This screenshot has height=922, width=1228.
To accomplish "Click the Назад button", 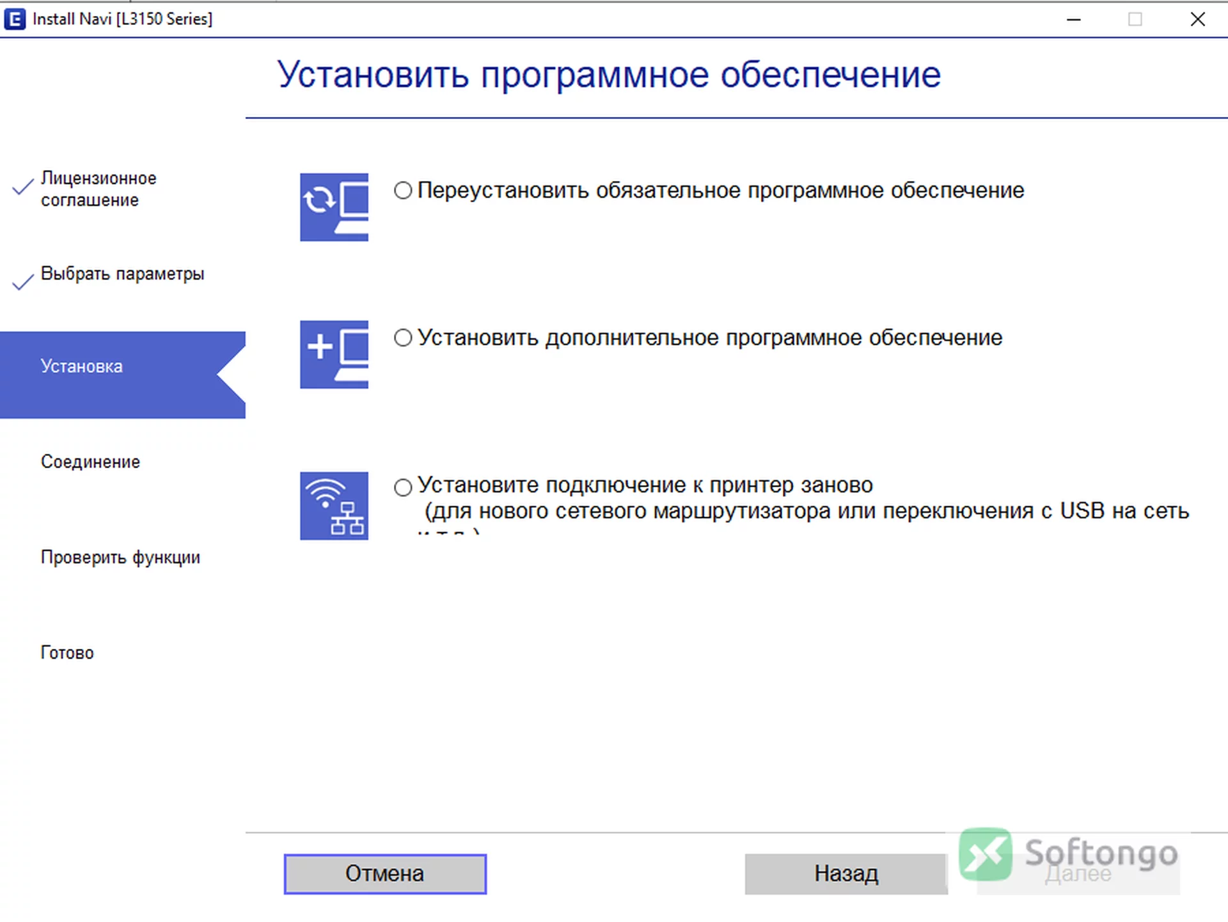I will tap(846, 873).
